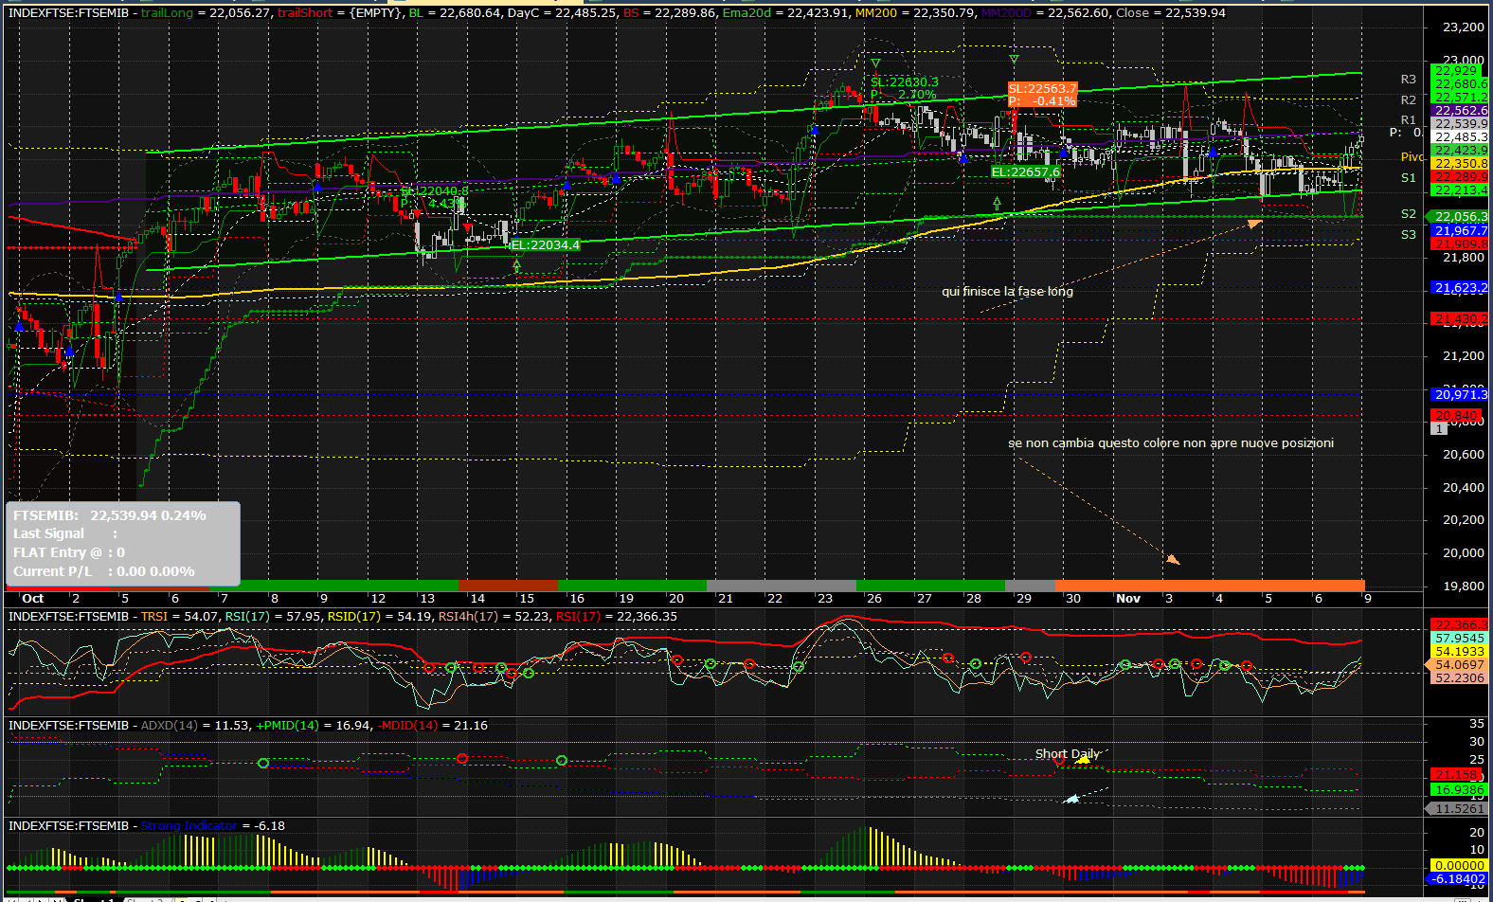Click the white 22,485.3 price axis tag

[x=1459, y=137]
